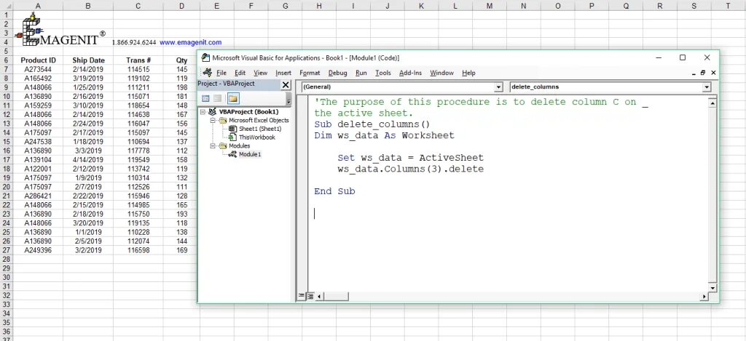Click the horizontal scrollbar left arrow
This screenshot has height=341, width=746.
pos(319,297)
